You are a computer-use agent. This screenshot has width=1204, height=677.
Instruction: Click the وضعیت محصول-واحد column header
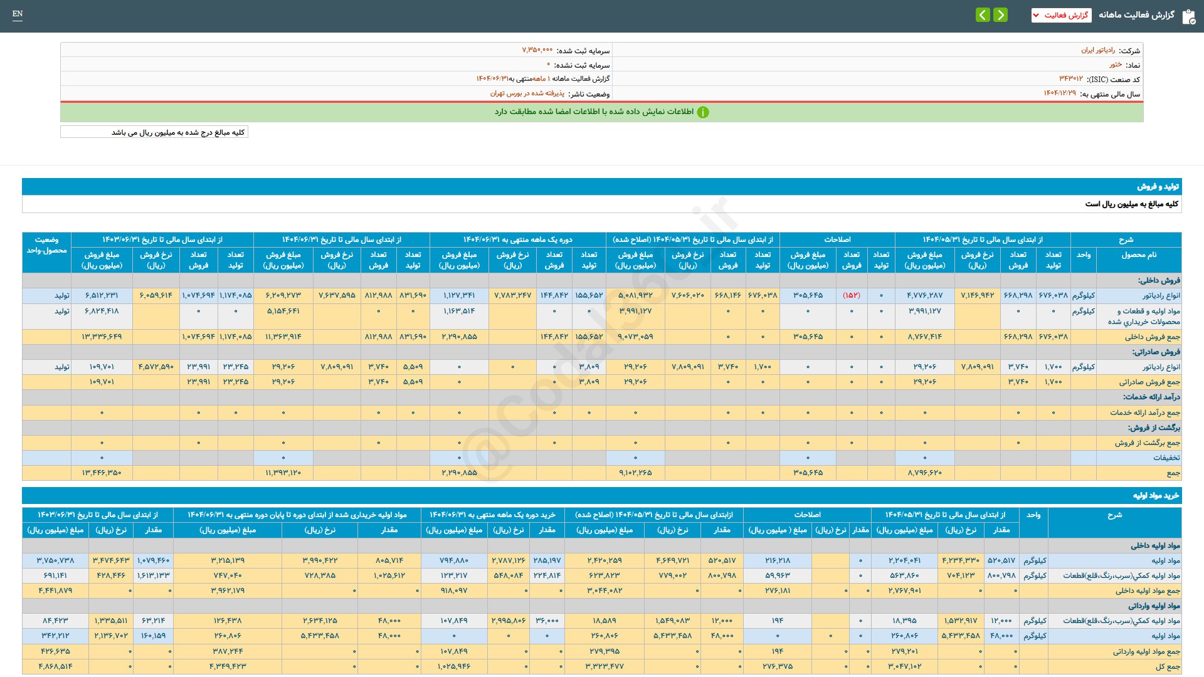pyautogui.click(x=46, y=245)
